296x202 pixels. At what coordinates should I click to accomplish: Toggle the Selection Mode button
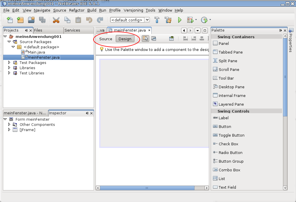tap(146, 38)
